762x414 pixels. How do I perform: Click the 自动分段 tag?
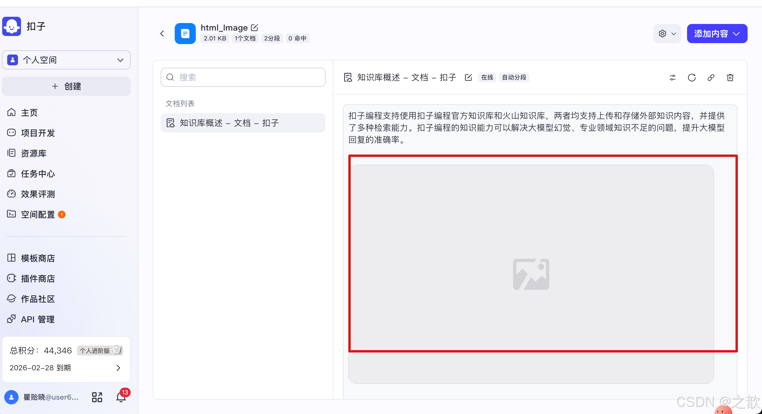click(x=514, y=77)
